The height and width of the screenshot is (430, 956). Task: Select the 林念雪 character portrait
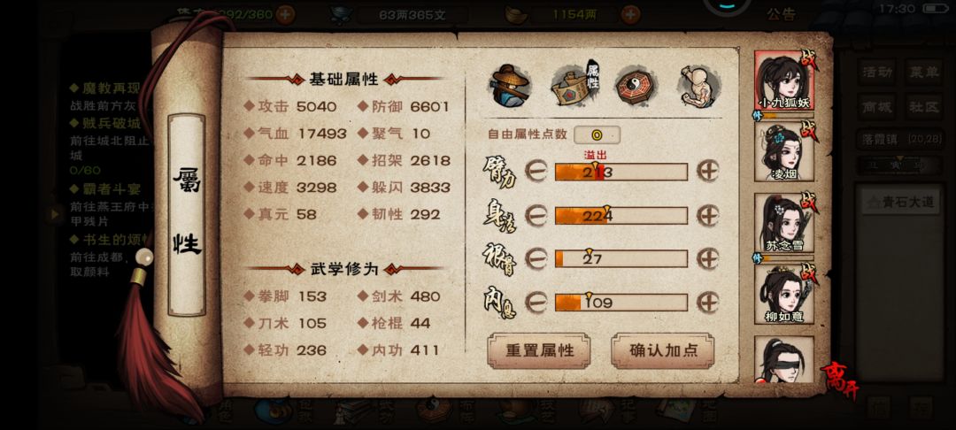pos(784,224)
